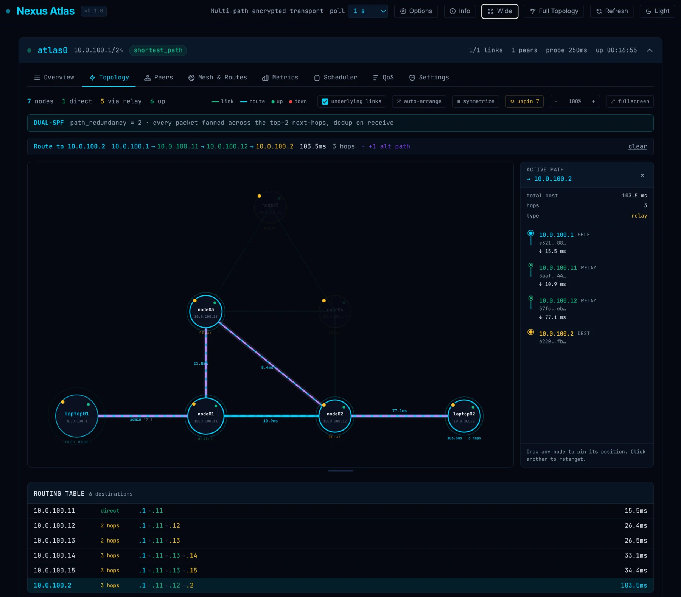Viewport: 681px width, 597px height.
Task: Select the laptop01 node
Action: pos(77,416)
